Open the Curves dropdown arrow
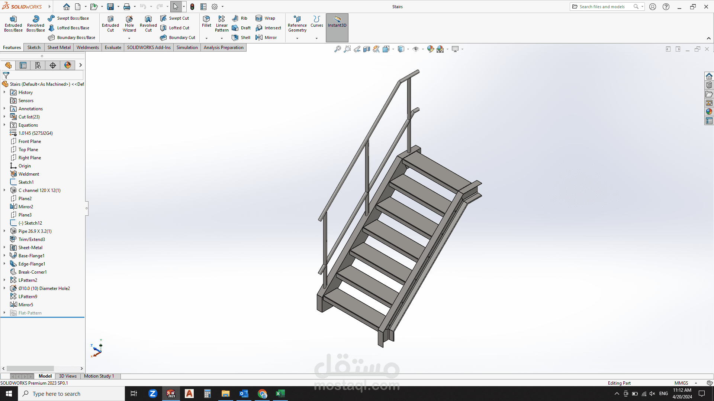 317,38
